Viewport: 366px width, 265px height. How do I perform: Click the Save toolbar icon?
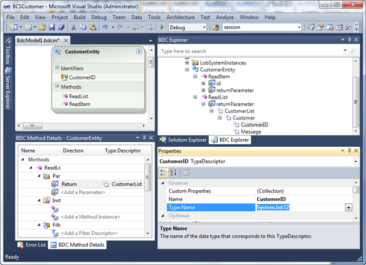point(51,27)
